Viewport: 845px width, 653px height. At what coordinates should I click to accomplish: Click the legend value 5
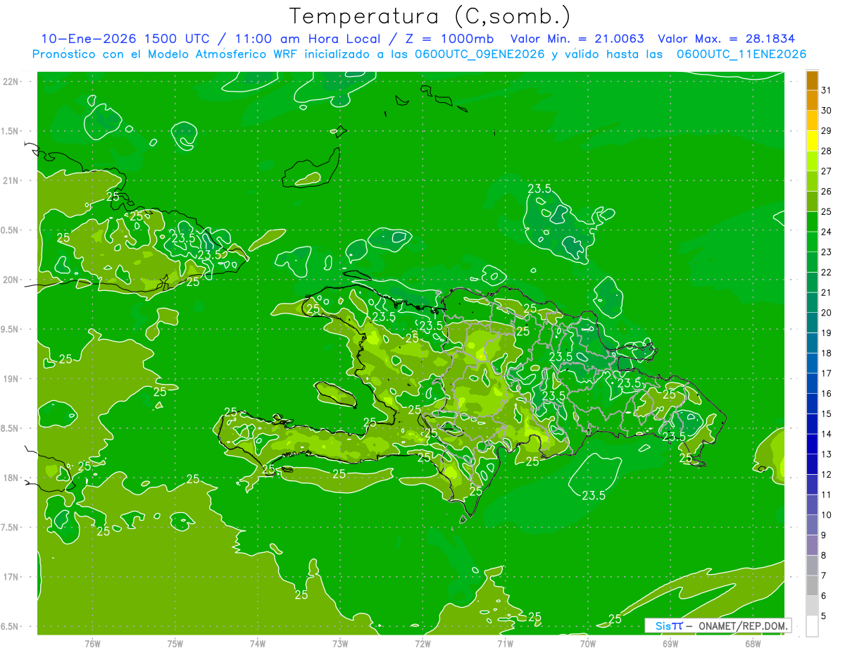click(x=824, y=616)
